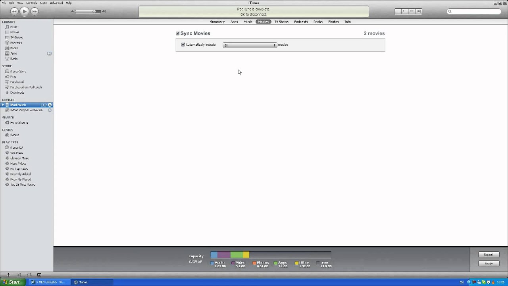Toggle shuffle at sidebar bottom
This screenshot has width=508, height=286.
19,275
